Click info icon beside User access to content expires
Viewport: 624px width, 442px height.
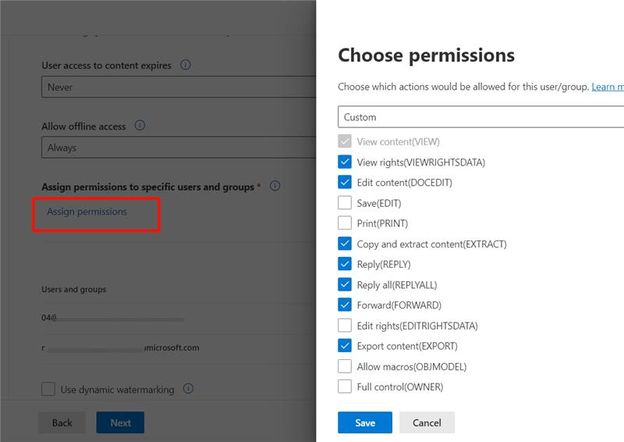[x=186, y=65]
